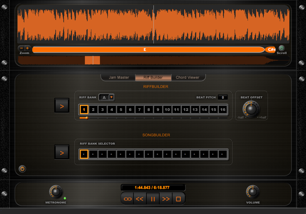This screenshot has width=306, height=214.
Task: Open the Chord Viewer tab
Action: (187, 77)
